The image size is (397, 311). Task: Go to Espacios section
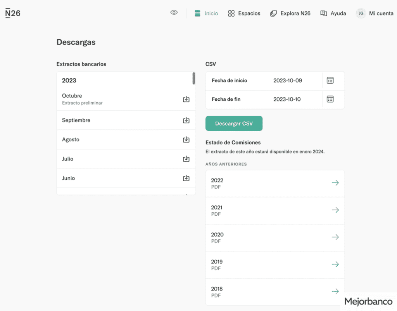point(244,14)
